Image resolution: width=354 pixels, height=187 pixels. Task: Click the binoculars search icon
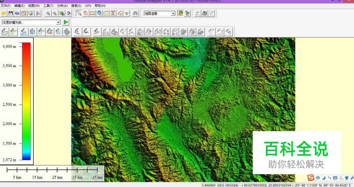click(x=135, y=13)
